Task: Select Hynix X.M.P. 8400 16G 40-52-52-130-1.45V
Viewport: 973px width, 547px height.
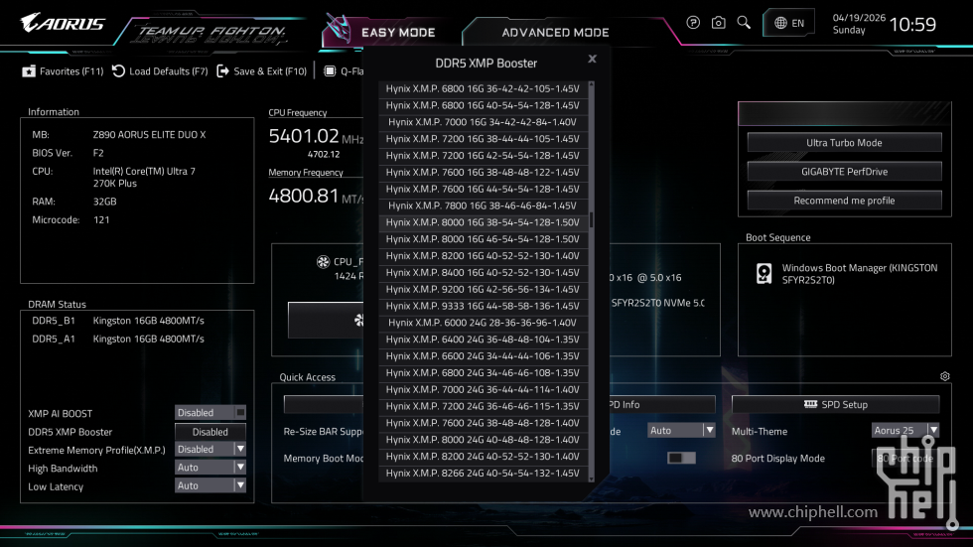Action: [483, 273]
